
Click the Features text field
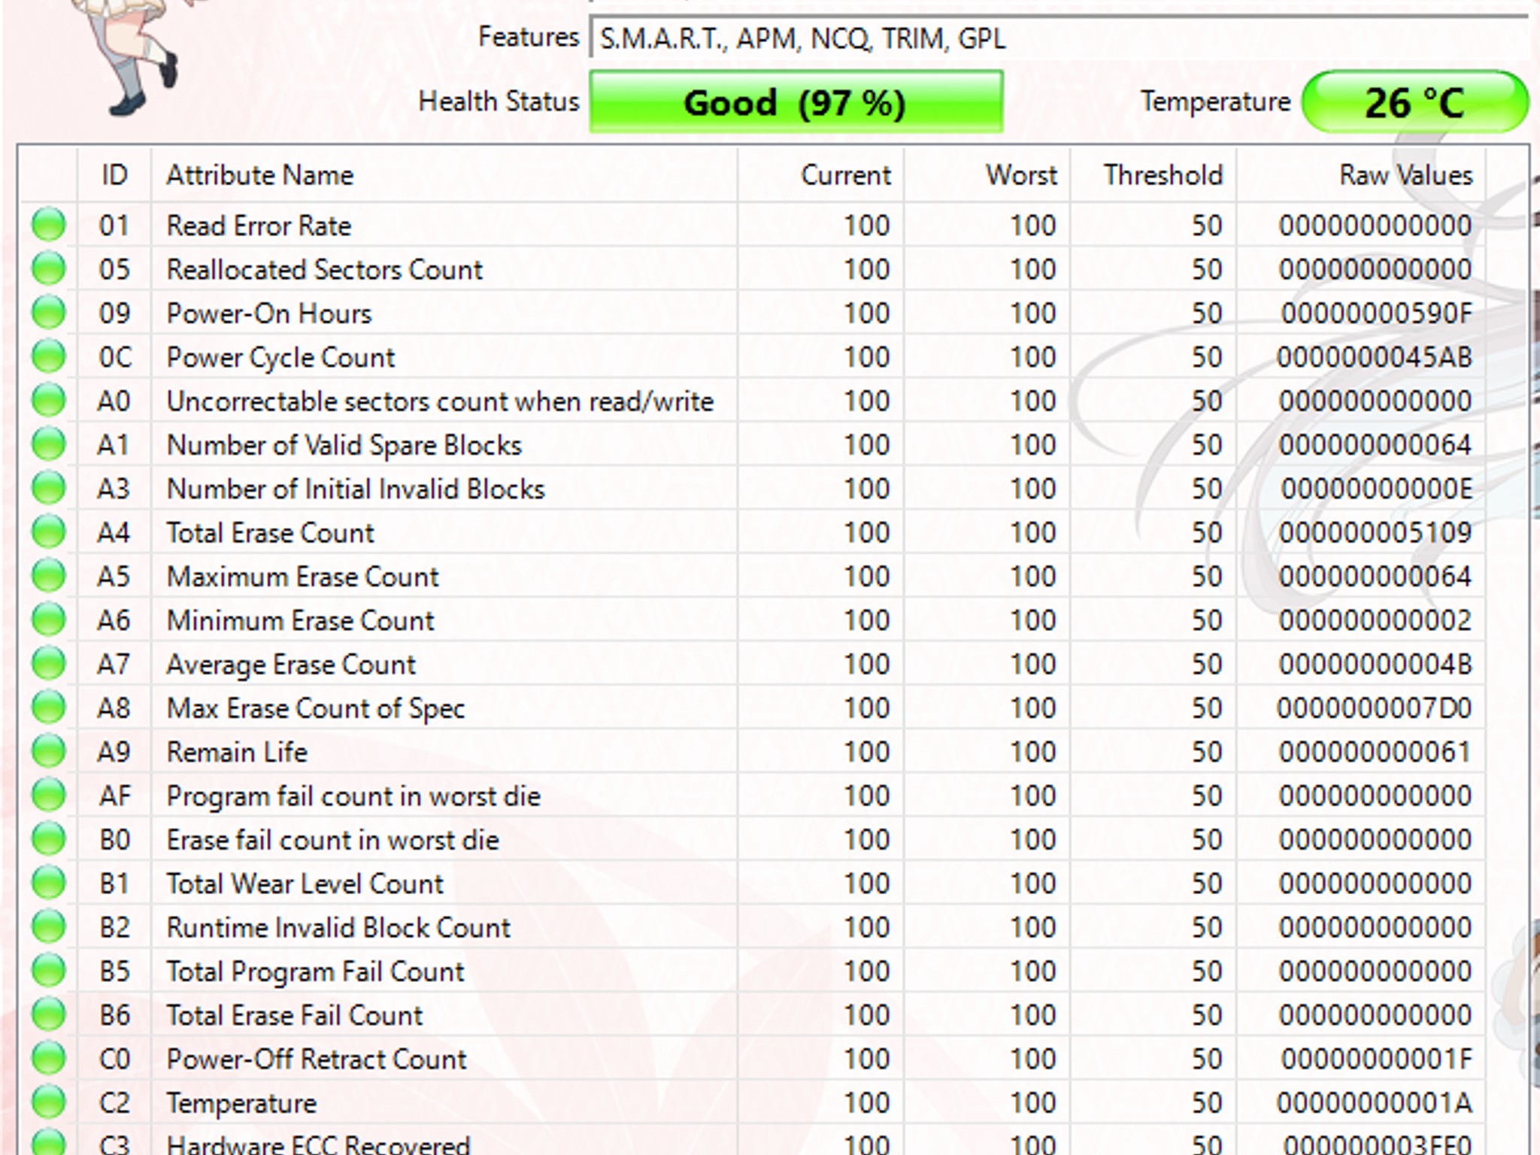point(1060,38)
